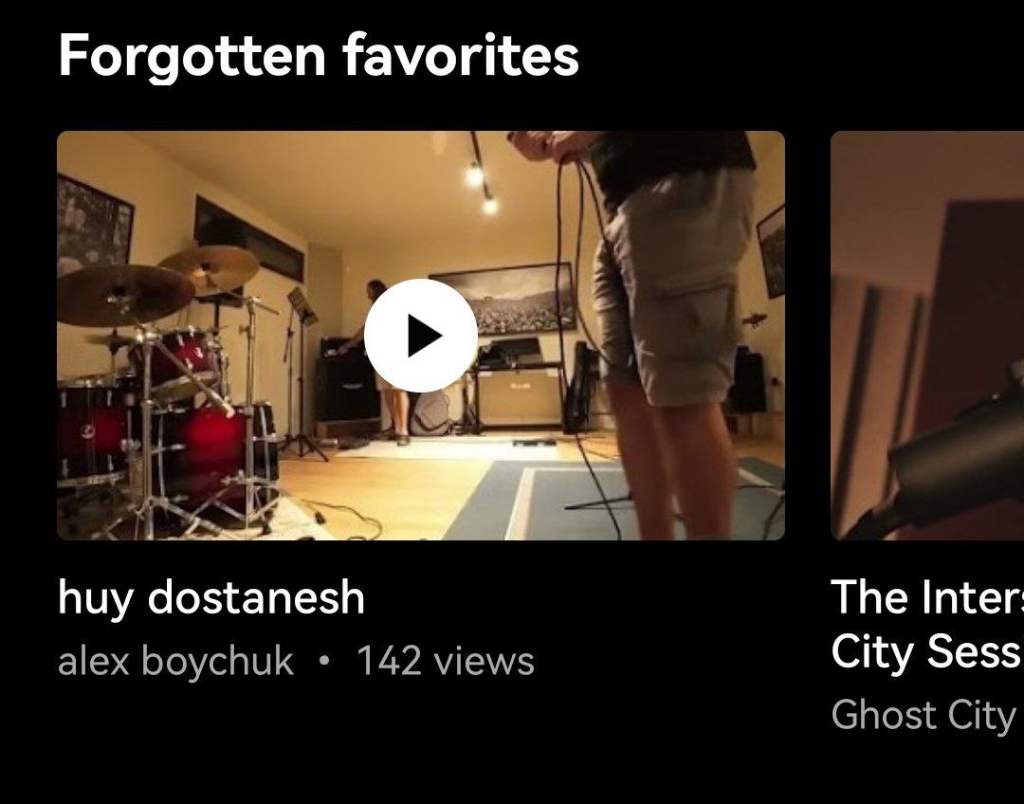Visit the Ghost City channel
The image size is (1024, 804).
coord(924,715)
